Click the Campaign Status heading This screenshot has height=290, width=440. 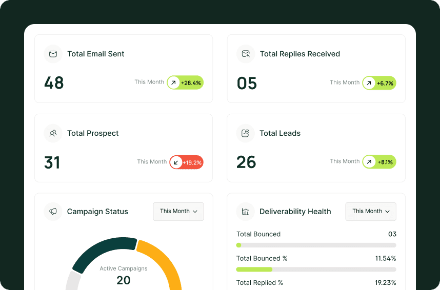click(97, 212)
